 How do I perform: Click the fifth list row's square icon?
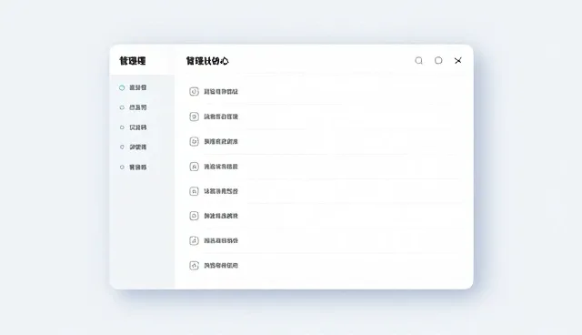click(194, 191)
